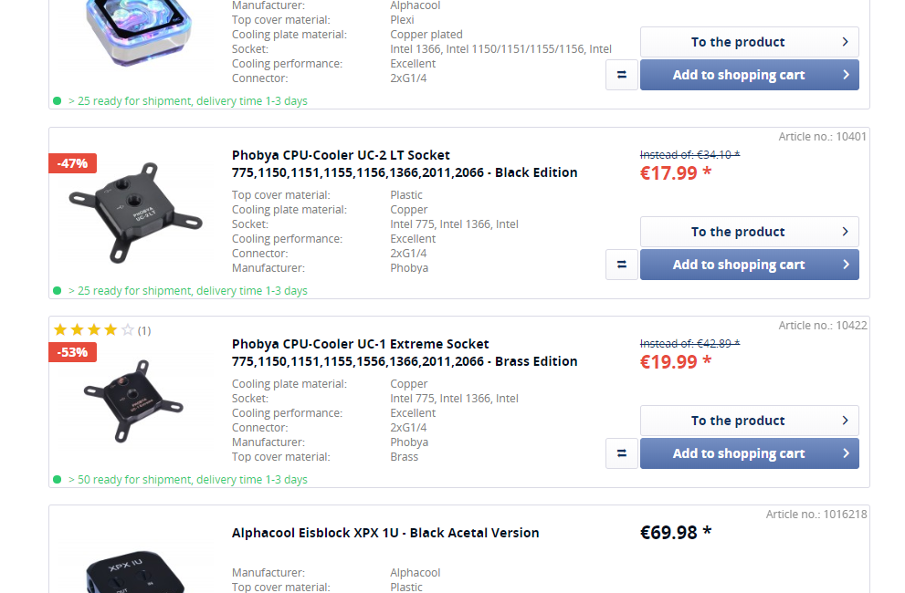The height and width of the screenshot is (593, 905).
Task: Click green stock indicator for UC-1 Extreme
Action: pyautogui.click(x=58, y=480)
